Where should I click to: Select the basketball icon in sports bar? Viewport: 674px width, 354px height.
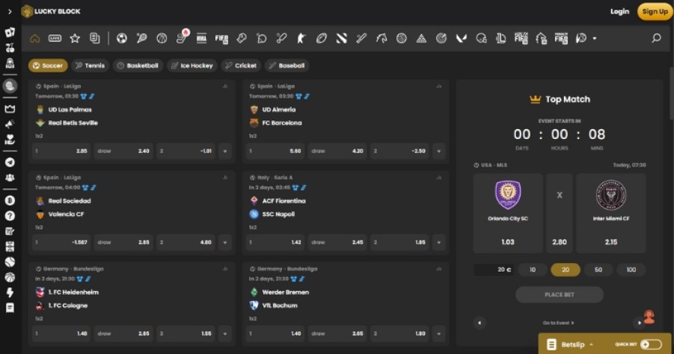[162, 38]
